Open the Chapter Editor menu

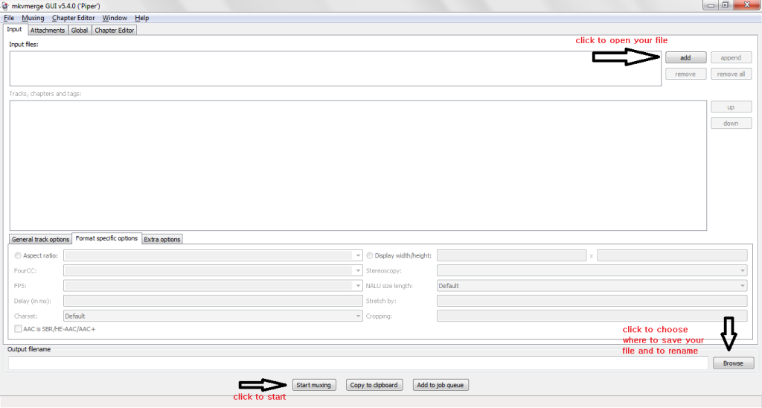click(x=73, y=18)
